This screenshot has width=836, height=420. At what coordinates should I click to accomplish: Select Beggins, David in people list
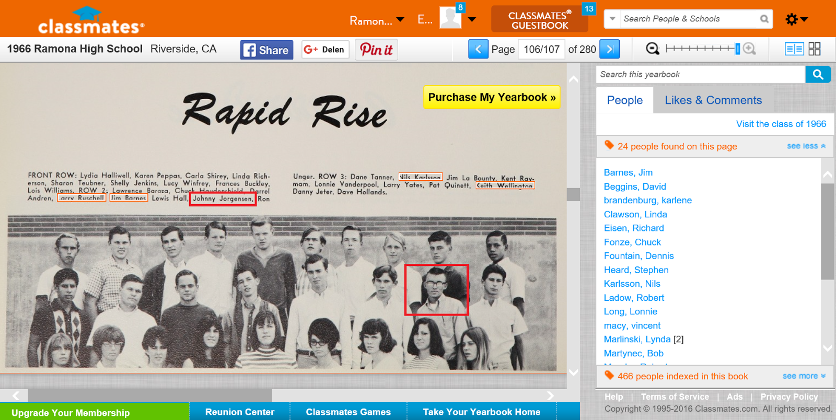(x=635, y=186)
